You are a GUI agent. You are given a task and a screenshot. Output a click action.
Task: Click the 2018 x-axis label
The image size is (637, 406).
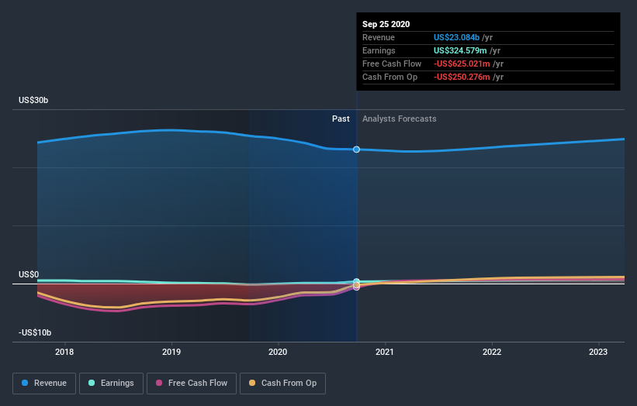pyautogui.click(x=64, y=352)
